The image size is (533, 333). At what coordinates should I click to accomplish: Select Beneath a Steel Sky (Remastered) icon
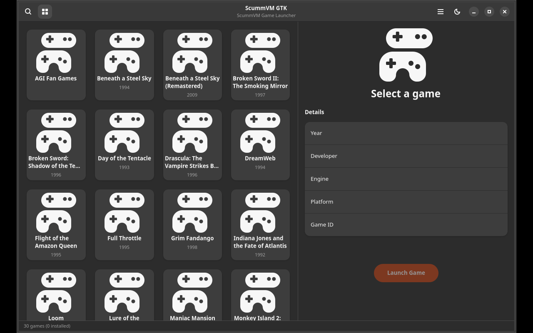click(x=192, y=53)
